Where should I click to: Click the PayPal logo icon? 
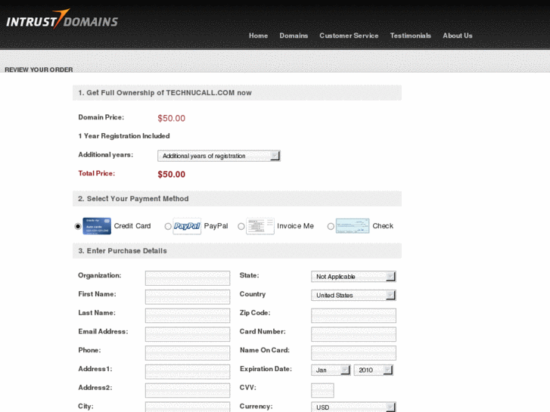(x=187, y=226)
